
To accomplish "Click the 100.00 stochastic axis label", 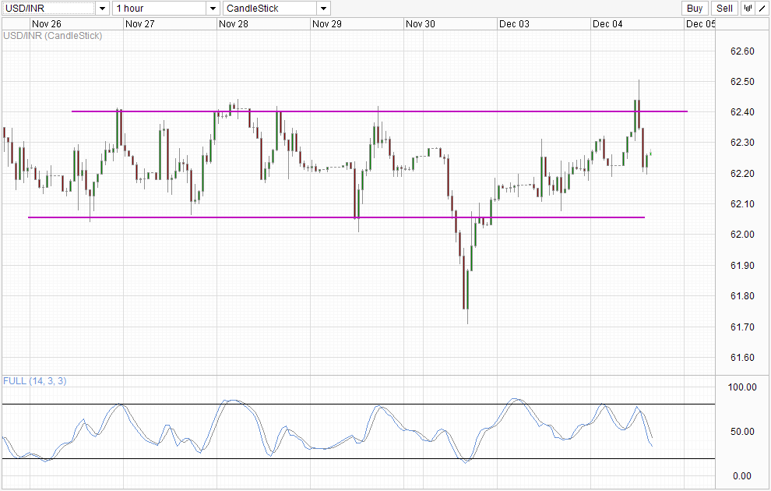I will click(742, 387).
